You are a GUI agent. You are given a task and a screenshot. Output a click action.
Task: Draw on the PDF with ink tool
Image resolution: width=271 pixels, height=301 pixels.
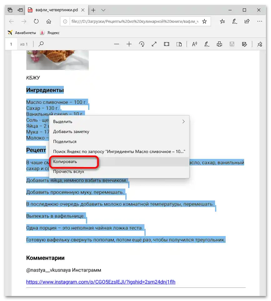click(x=207, y=44)
